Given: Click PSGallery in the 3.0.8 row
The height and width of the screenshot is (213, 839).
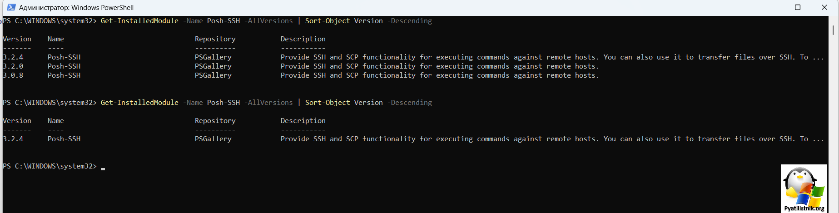Looking at the screenshot, I should 213,75.
